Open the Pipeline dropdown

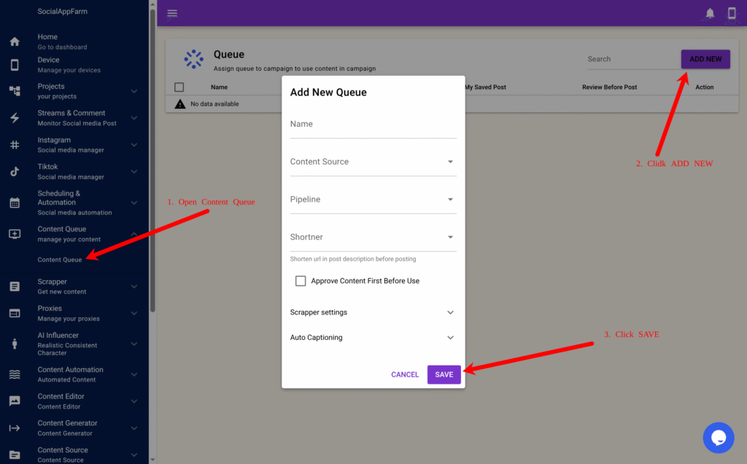pyautogui.click(x=373, y=200)
